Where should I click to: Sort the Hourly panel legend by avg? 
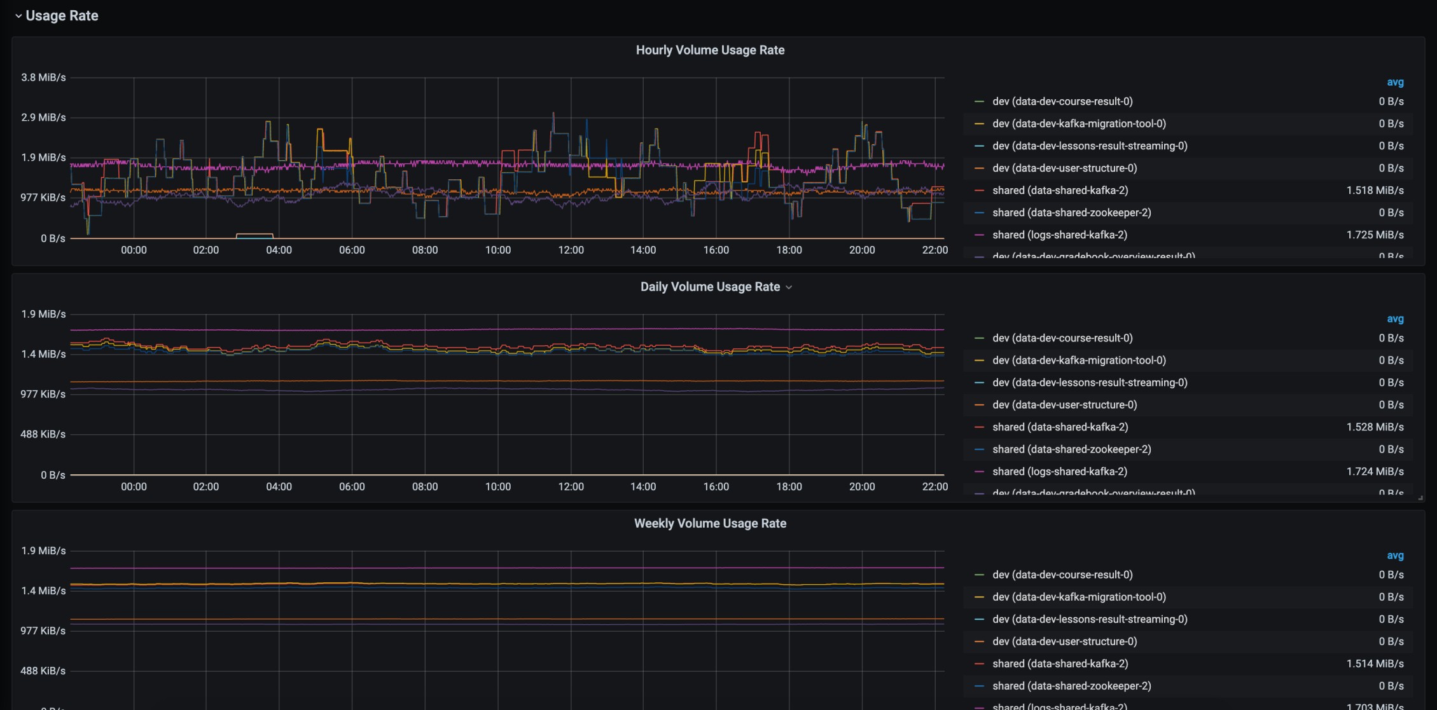click(1395, 82)
